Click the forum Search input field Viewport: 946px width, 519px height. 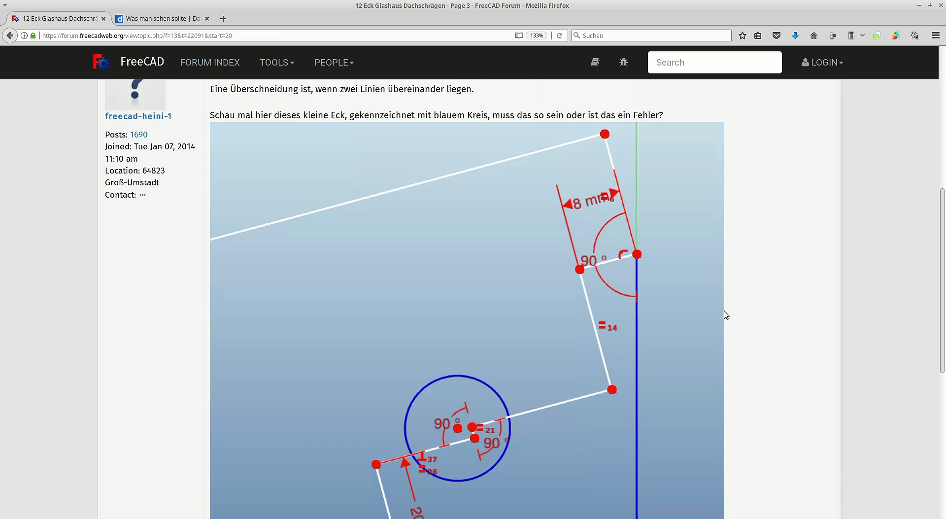714,63
